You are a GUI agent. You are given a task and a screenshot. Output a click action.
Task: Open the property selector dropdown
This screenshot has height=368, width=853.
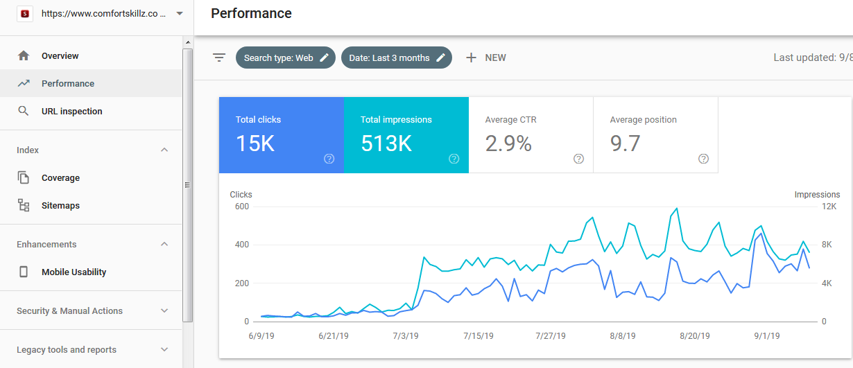pyautogui.click(x=180, y=13)
